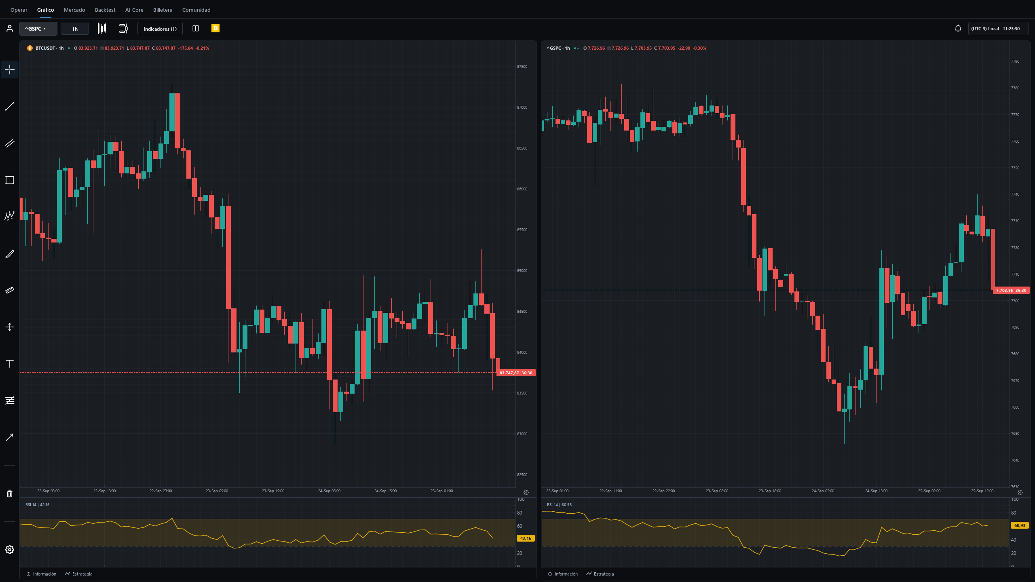
Task: Select the brush drawing tool
Action: tap(10, 253)
